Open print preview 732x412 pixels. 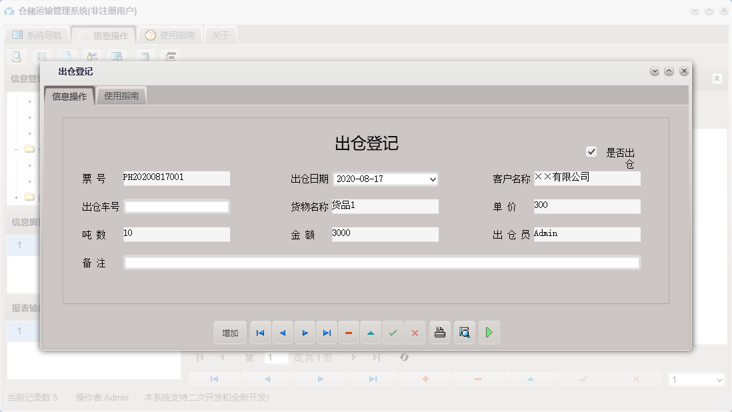(464, 333)
